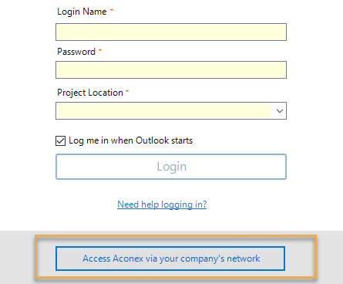Click the Project Location label

point(90,93)
